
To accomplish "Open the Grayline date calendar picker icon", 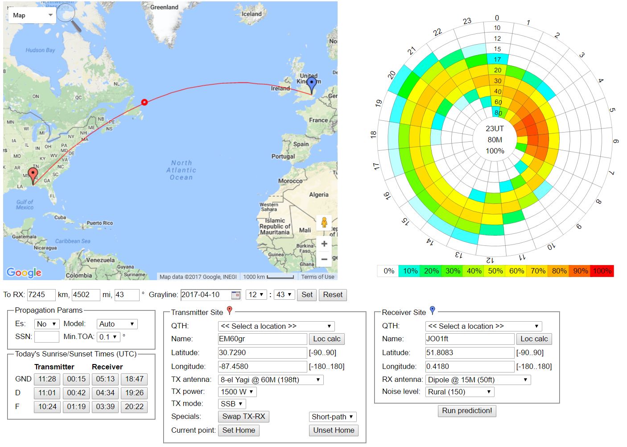I will click(x=235, y=295).
